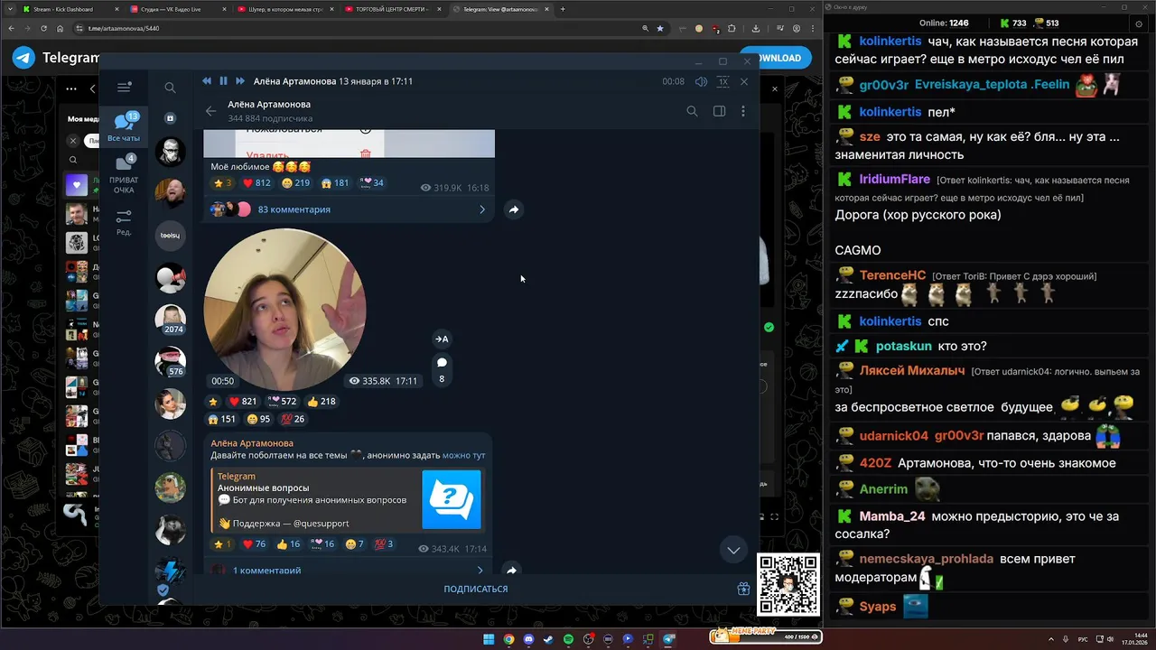Open the Telegram link preview title
The width and height of the screenshot is (1156, 650).
tap(237, 477)
